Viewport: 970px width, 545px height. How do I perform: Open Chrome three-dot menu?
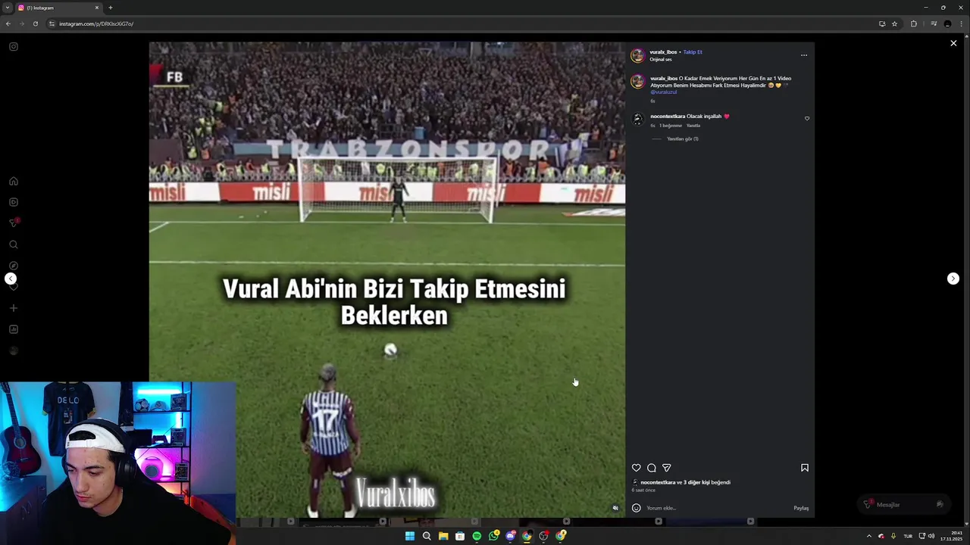(962, 23)
